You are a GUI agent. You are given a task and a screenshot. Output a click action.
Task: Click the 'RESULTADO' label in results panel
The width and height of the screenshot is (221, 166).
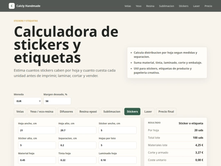[x=154, y=123]
